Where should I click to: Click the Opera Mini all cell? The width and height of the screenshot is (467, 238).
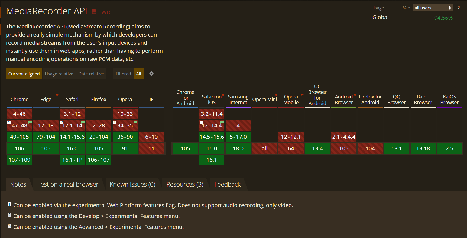[265, 148]
